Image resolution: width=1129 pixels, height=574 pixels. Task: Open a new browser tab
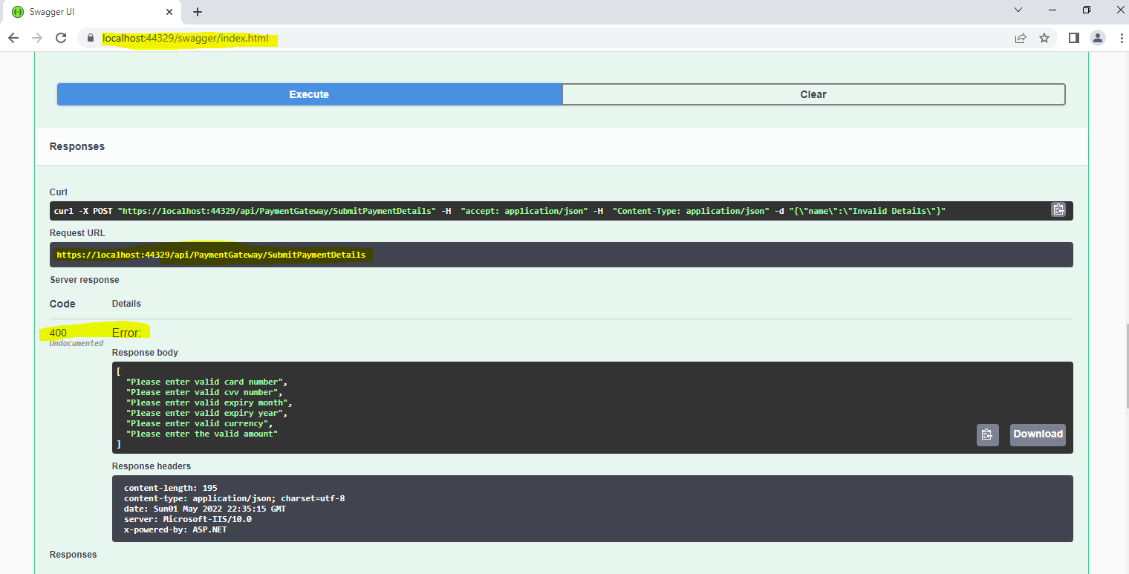click(197, 12)
